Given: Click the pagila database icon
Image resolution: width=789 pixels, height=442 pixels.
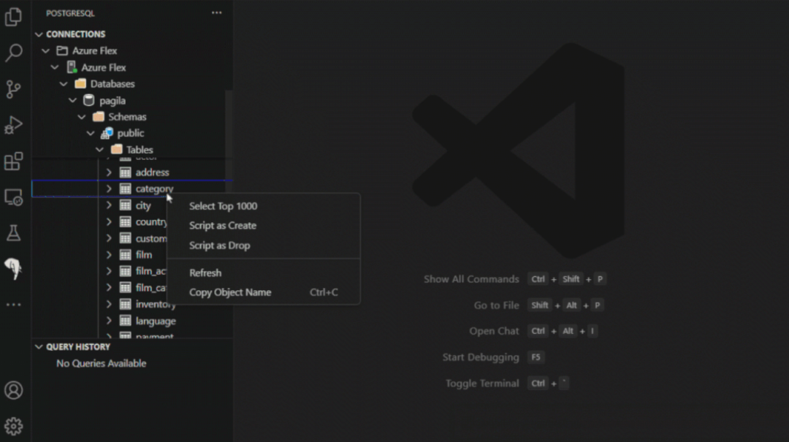Looking at the screenshot, I should coord(89,100).
